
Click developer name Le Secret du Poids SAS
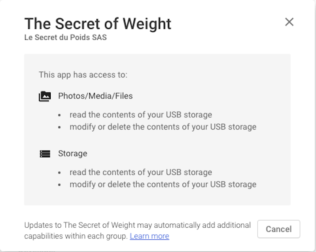point(65,37)
